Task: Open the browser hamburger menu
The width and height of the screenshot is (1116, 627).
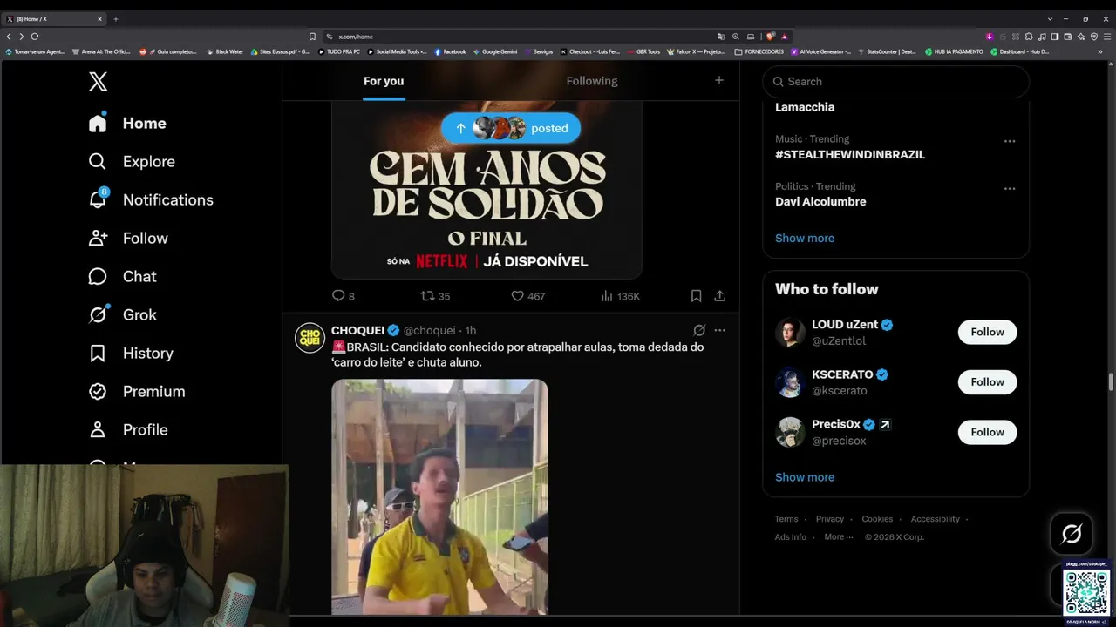Action: coord(1107,37)
